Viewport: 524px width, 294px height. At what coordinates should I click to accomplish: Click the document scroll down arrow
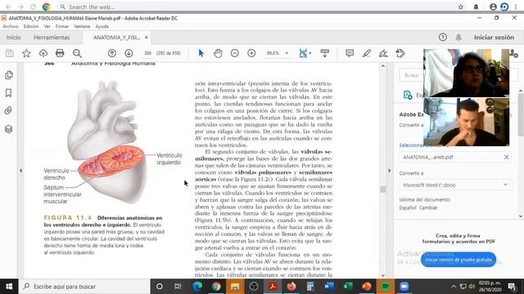(383, 275)
